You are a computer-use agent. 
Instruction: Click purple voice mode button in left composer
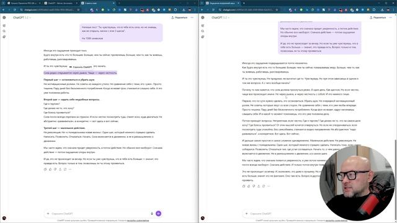[159, 214]
